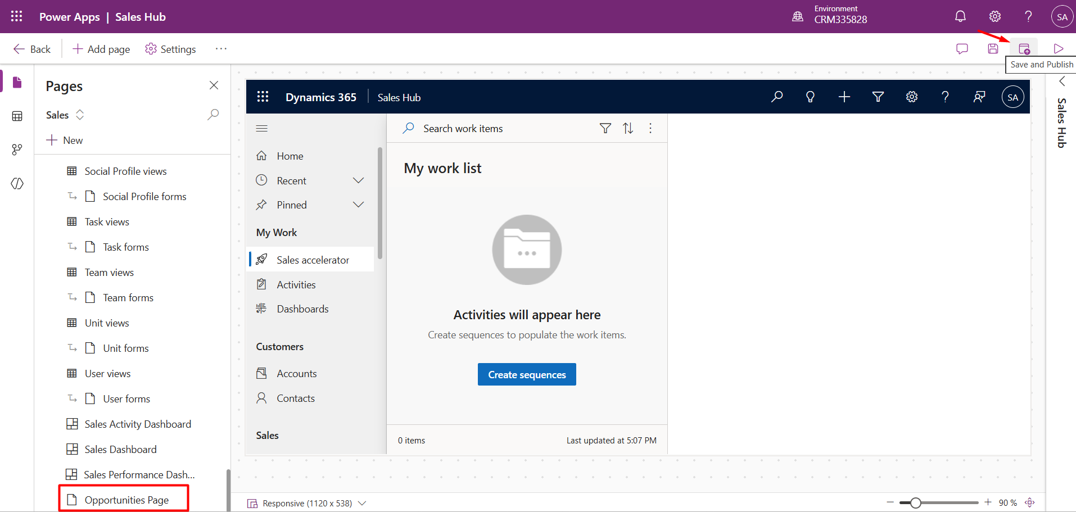The height and width of the screenshot is (512, 1076).
Task: Open the Comments panel icon
Action: coord(962,49)
